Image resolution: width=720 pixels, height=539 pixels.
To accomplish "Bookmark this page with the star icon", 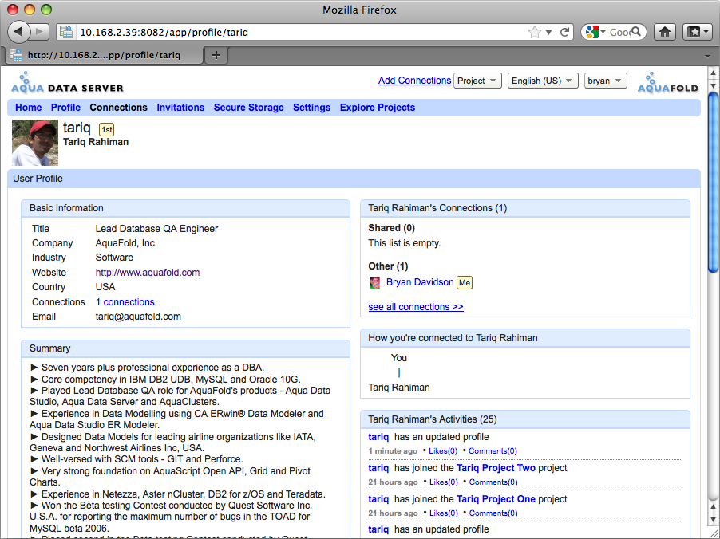I will pyautogui.click(x=534, y=32).
